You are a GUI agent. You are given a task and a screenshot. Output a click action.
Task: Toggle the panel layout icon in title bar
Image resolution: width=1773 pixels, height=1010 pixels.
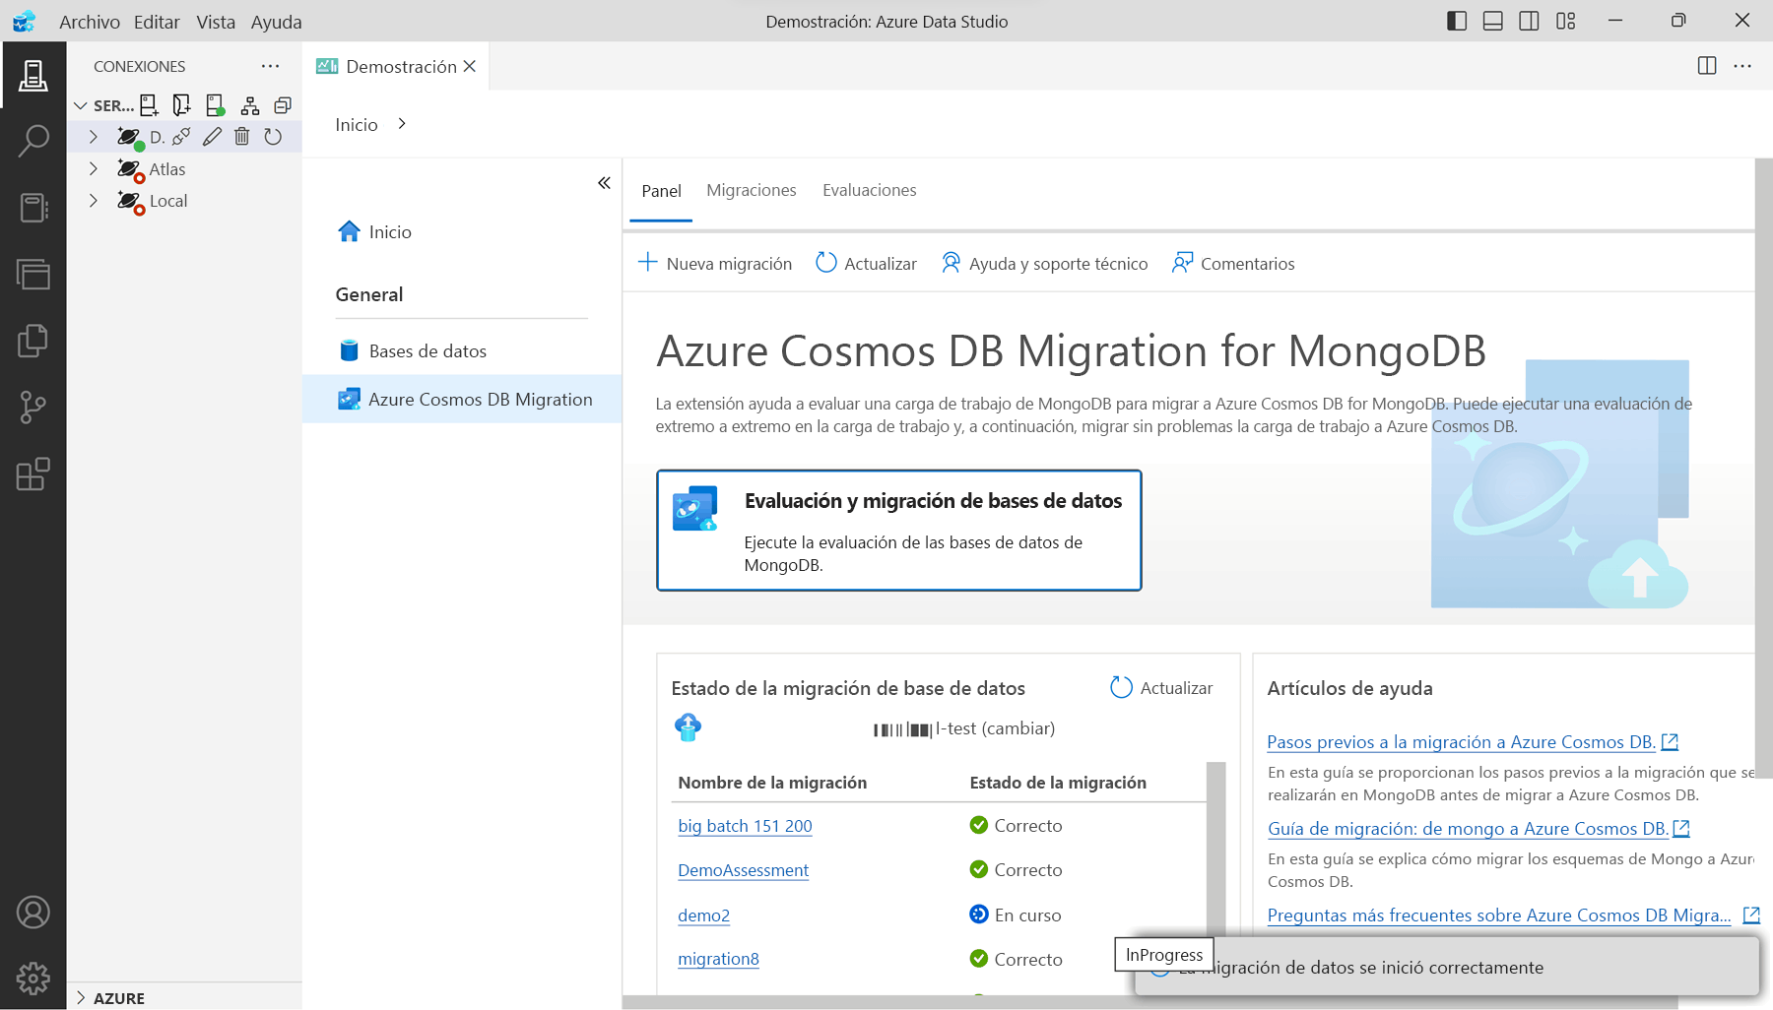[1493, 21]
